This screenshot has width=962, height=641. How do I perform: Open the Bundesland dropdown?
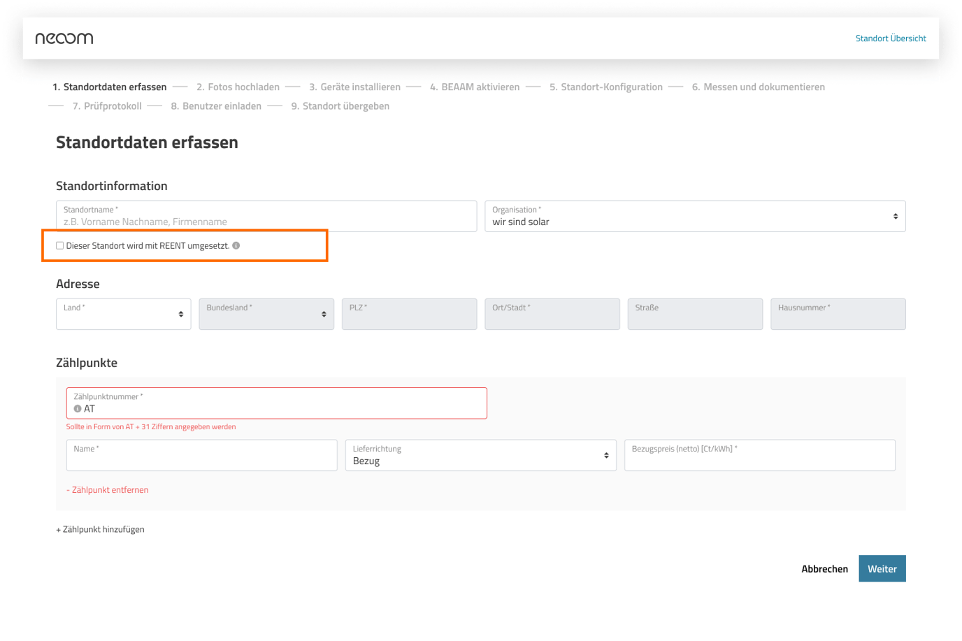click(x=266, y=315)
